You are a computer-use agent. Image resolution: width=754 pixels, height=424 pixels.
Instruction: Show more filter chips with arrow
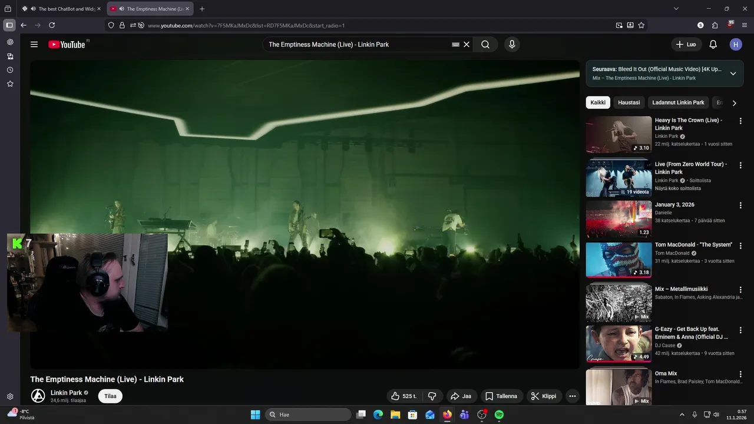pyautogui.click(x=734, y=103)
